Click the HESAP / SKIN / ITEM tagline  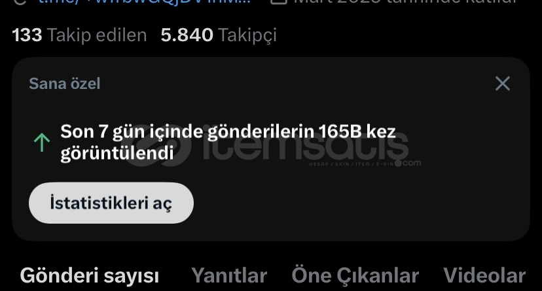coord(352,164)
